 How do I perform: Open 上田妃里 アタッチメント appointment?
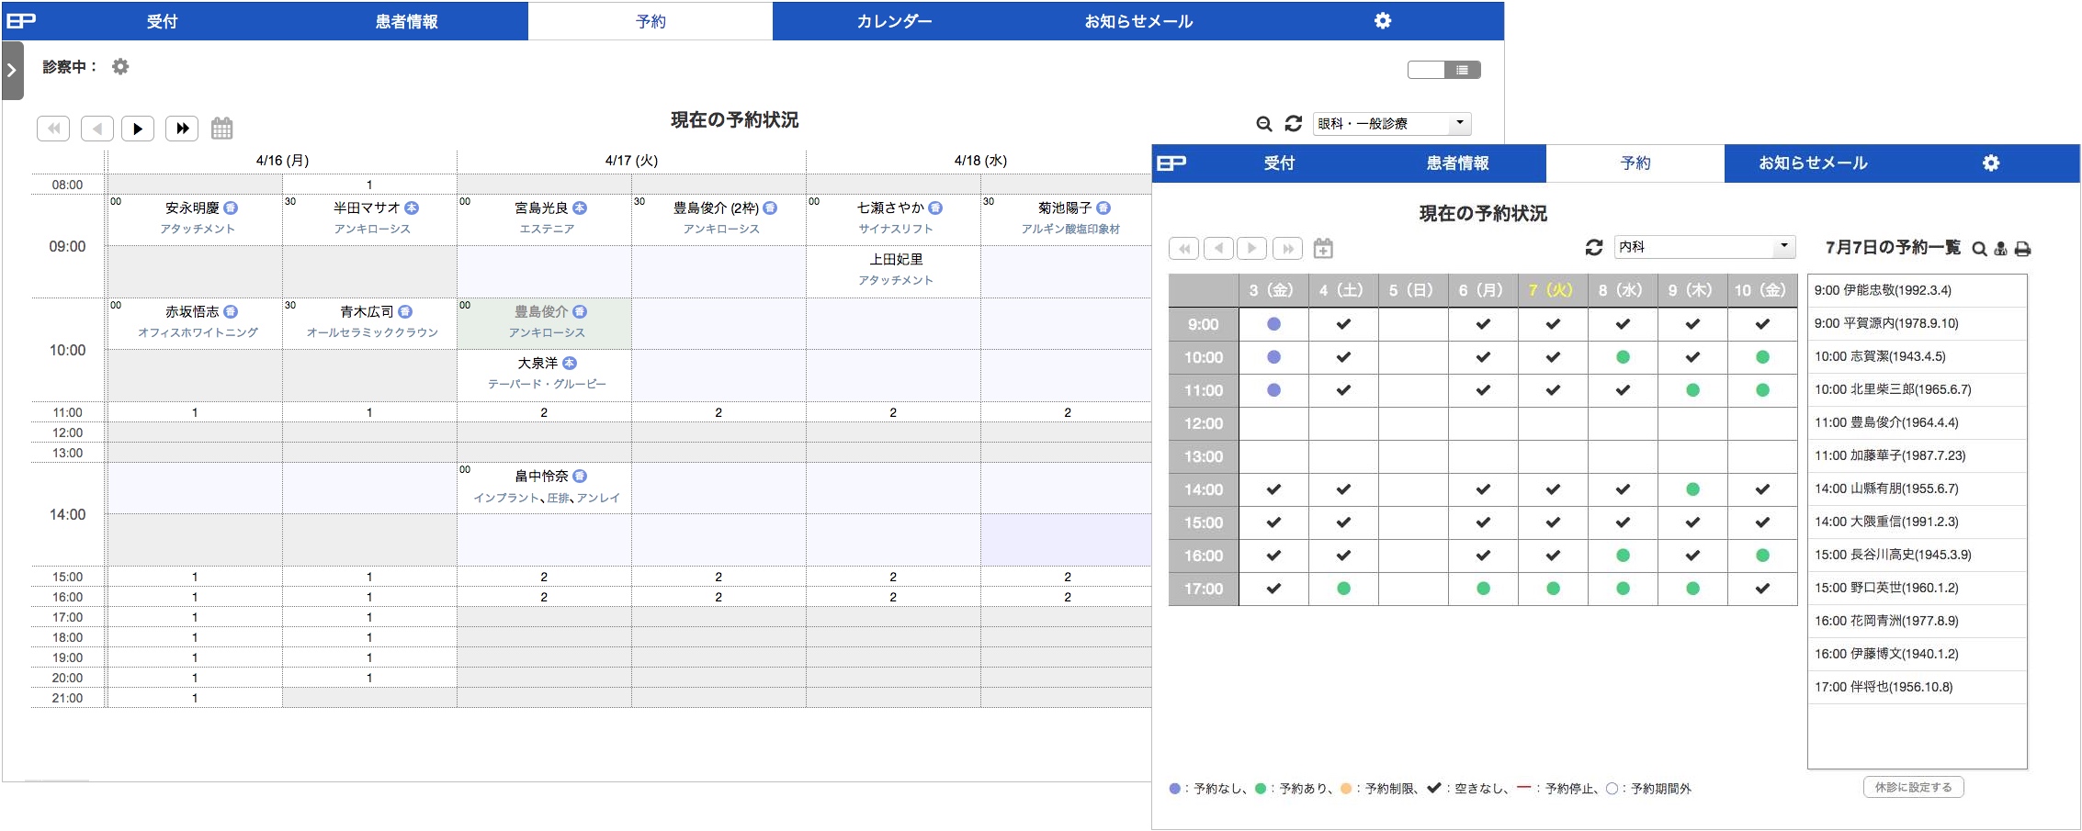(x=894, y=271)
